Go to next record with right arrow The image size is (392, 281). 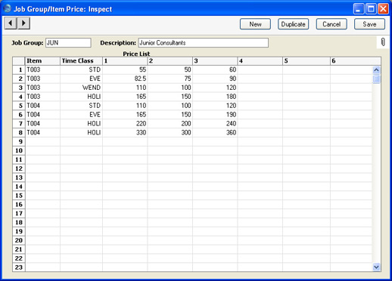pyautogui.click(x=23, y=23)
